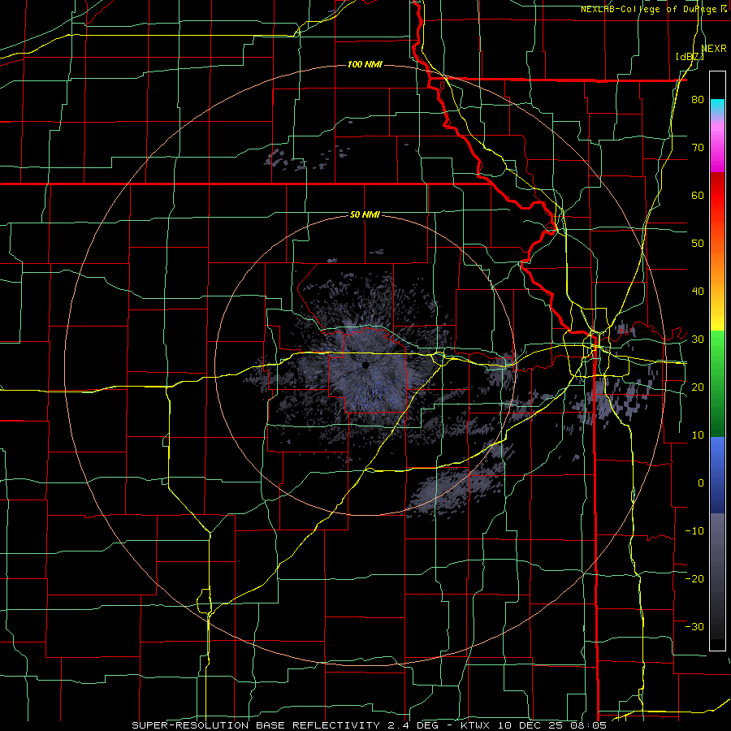The image size is (731, 731).
Task: Click the 30 dBZ value on the scale
Action: (x=698, y=339)
